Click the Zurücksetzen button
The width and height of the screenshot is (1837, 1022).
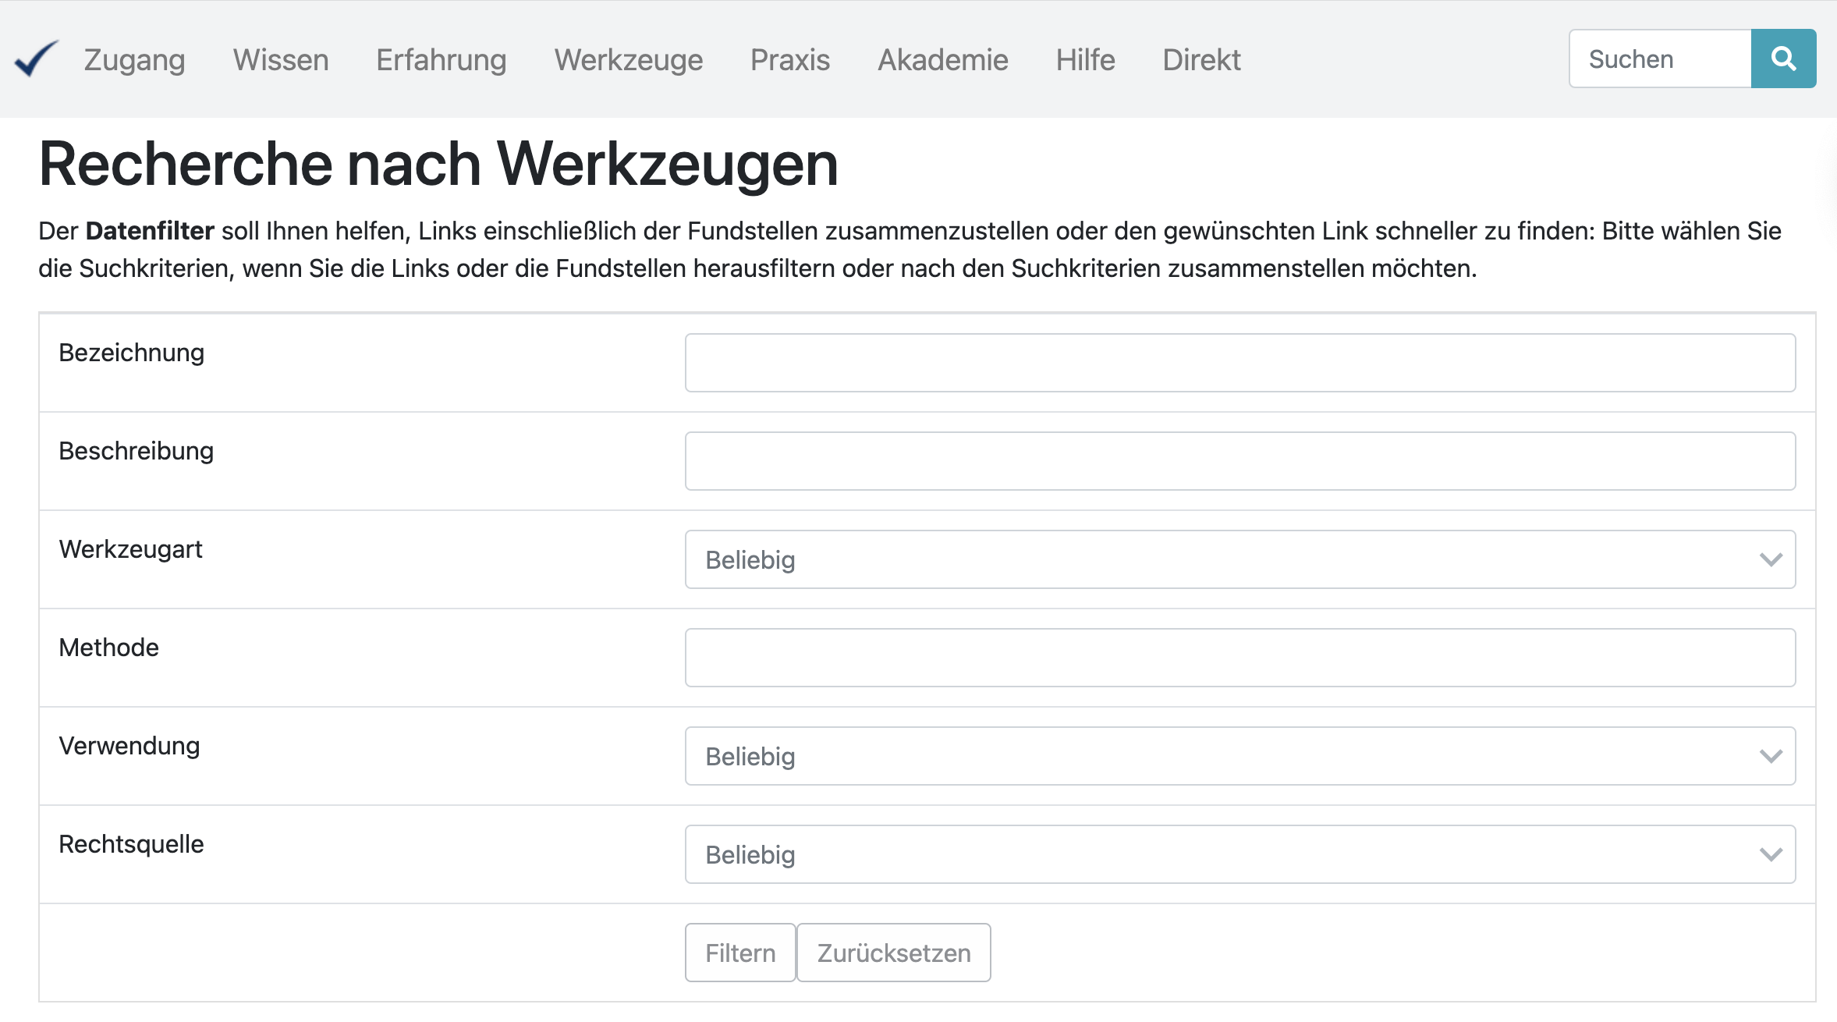(893, 953)
